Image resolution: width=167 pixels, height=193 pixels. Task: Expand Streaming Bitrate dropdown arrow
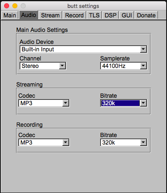click(x=143, y=103)
